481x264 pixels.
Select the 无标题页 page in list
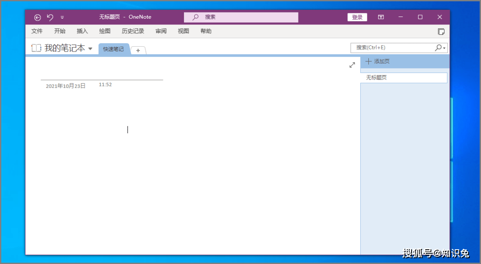(x=404, y=77)
